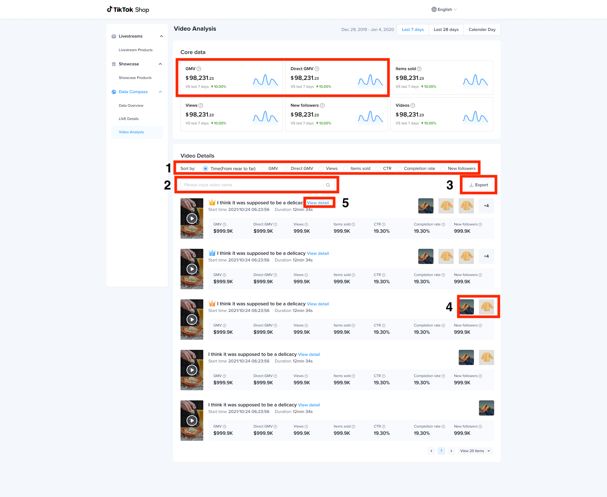This screenshot has width=607, height=497.
Task: Switch to Last 28 days tab
Action: [446, 30]
